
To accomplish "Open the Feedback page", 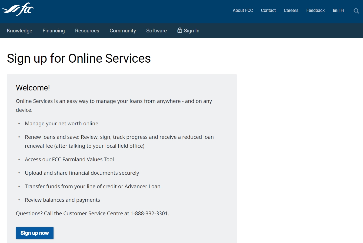I will 315,10.
